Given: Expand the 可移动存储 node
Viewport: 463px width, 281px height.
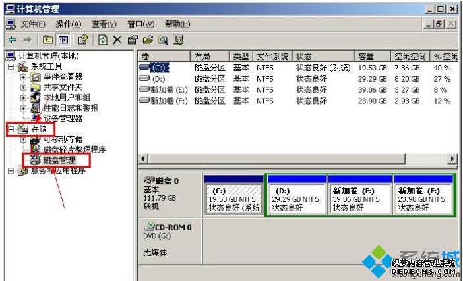Looking at the screenshot, I should (x=23, y=140).
